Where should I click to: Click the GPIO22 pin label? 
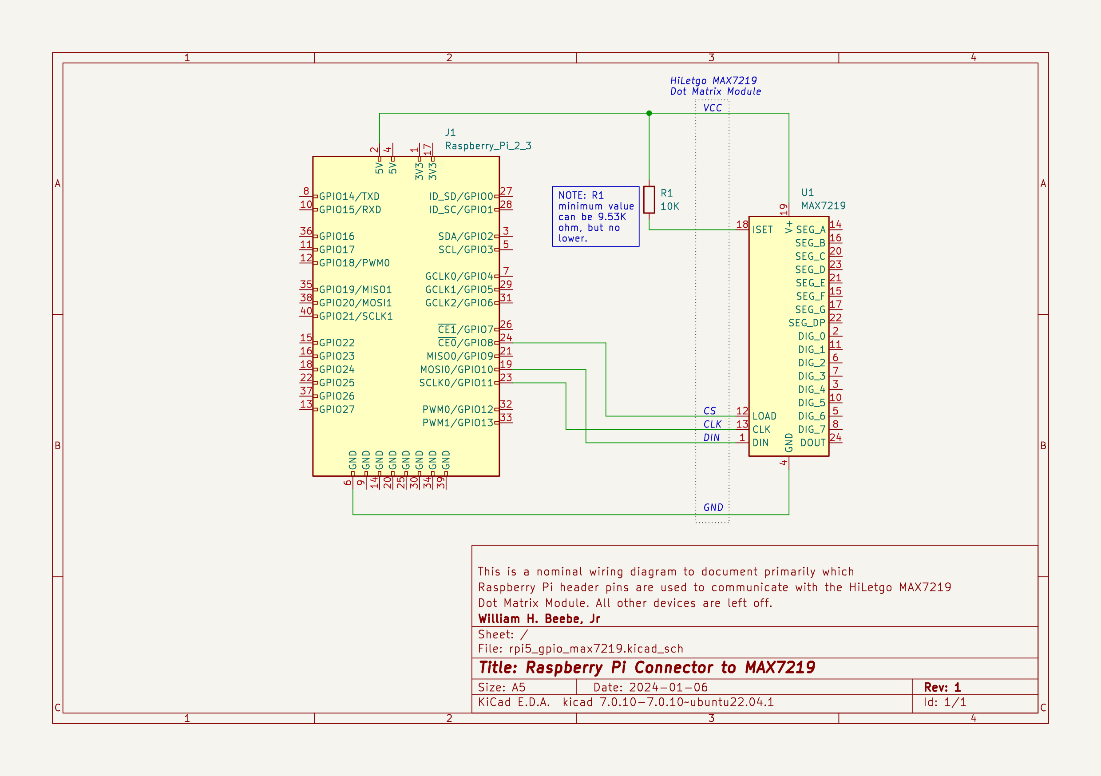337,343
